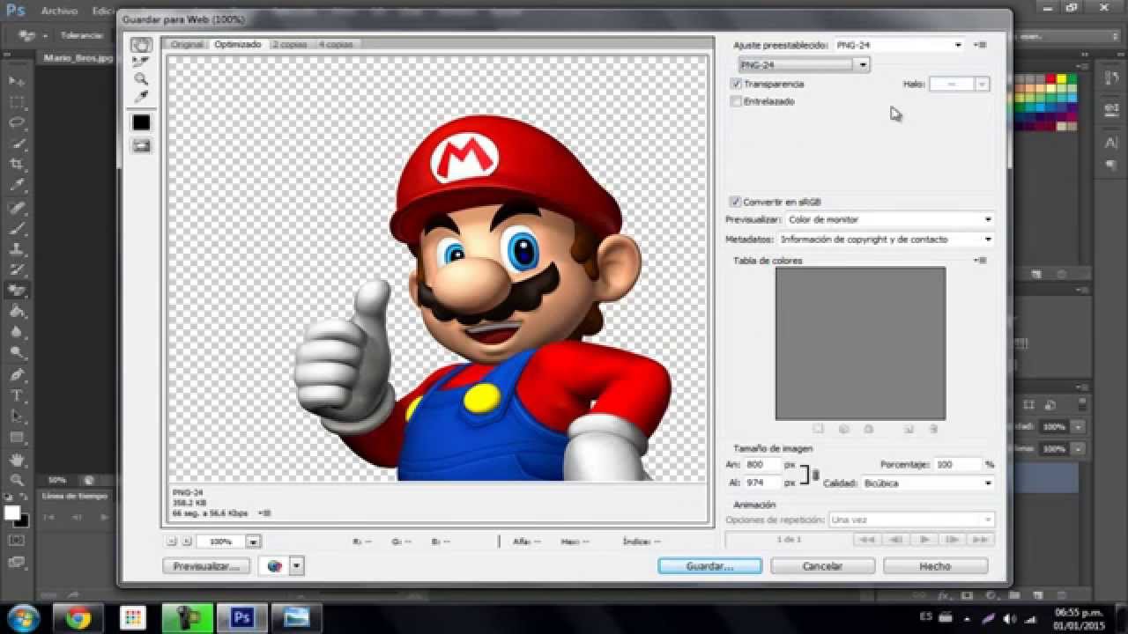The width and height of the screenshot is (1128, 634).
Task: Click the Photoshop taskbar icon
Action: [241, 618]
